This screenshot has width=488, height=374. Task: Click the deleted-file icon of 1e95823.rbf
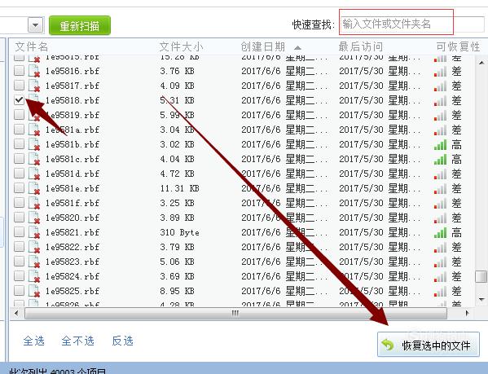[x=34, y=262]
